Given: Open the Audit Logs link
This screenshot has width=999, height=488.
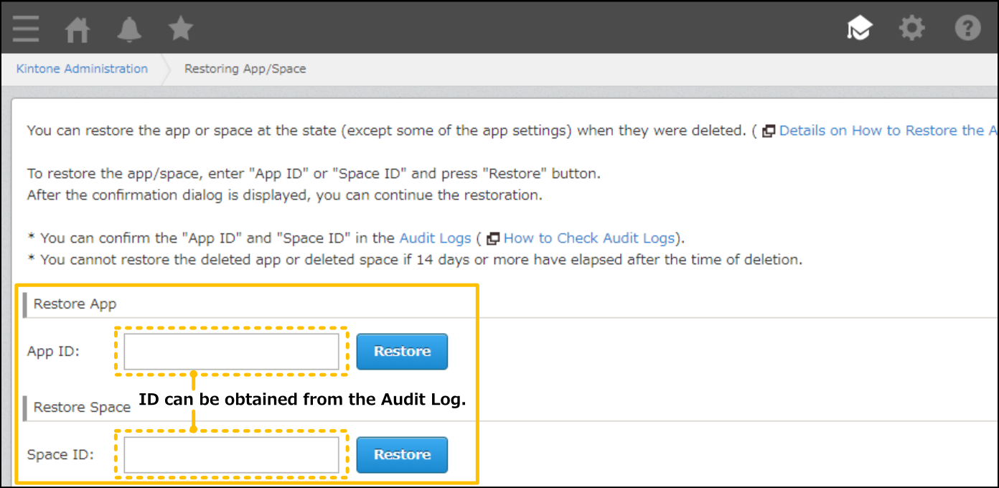Looking at the screenshot, I should click(x=435, y=238).
